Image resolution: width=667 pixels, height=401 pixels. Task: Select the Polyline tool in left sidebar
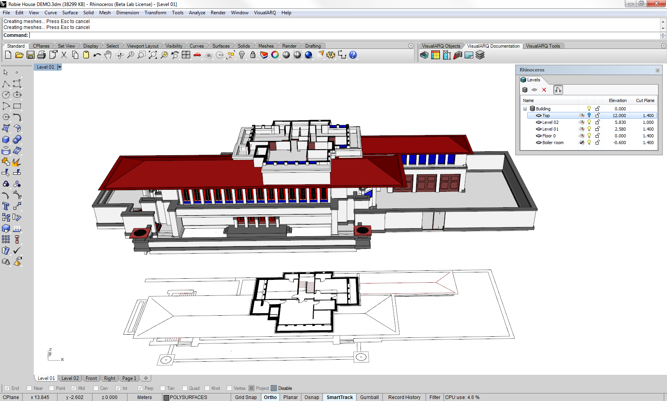coord(6,84)
